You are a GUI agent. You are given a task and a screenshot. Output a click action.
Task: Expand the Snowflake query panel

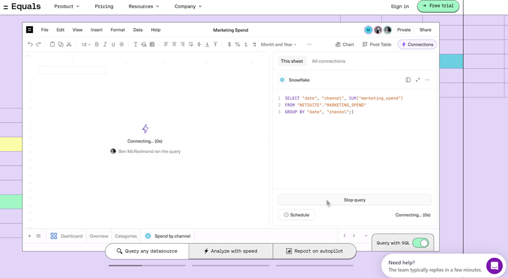[418, 80]
